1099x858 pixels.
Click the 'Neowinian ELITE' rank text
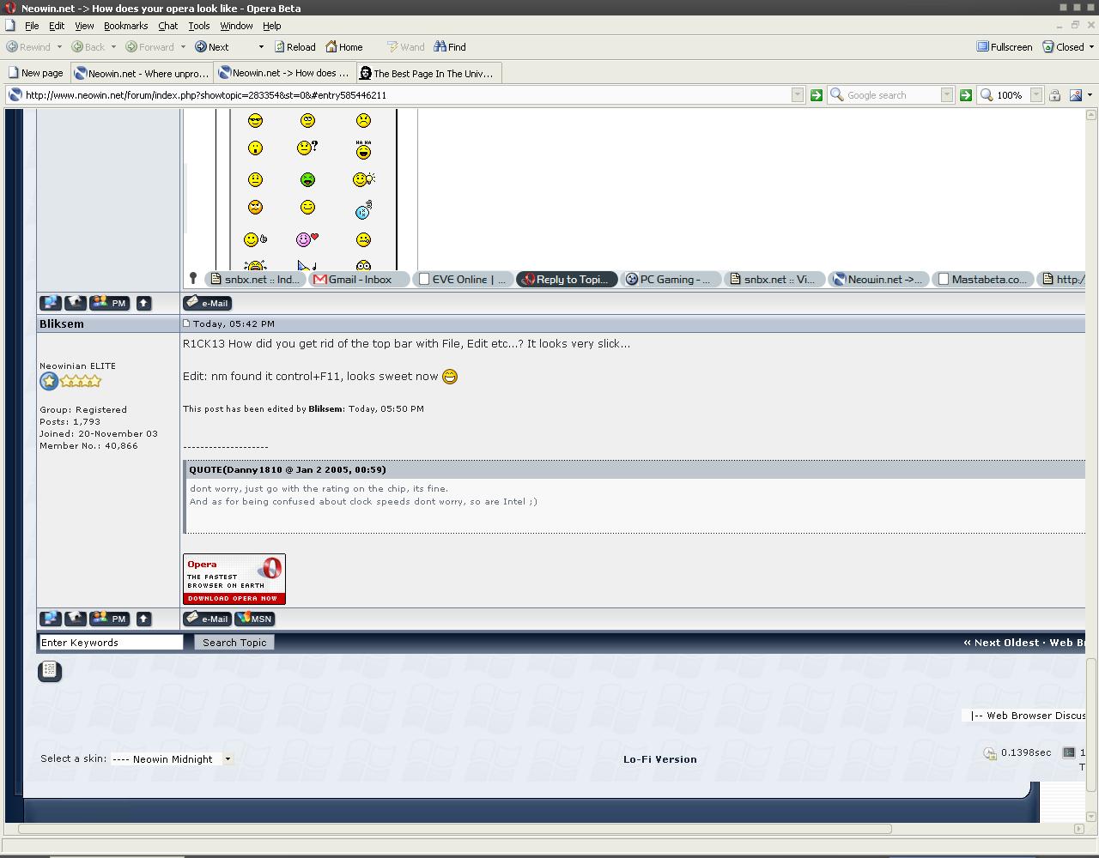click(x=77, y=366)
